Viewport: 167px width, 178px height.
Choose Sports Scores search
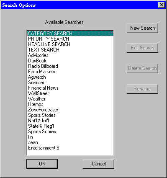click(70, 132)
